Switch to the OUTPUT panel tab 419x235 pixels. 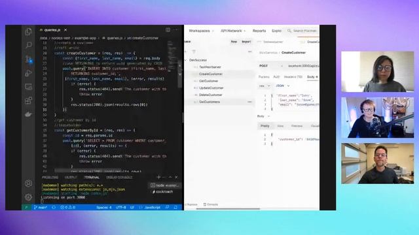click(71, 177)
